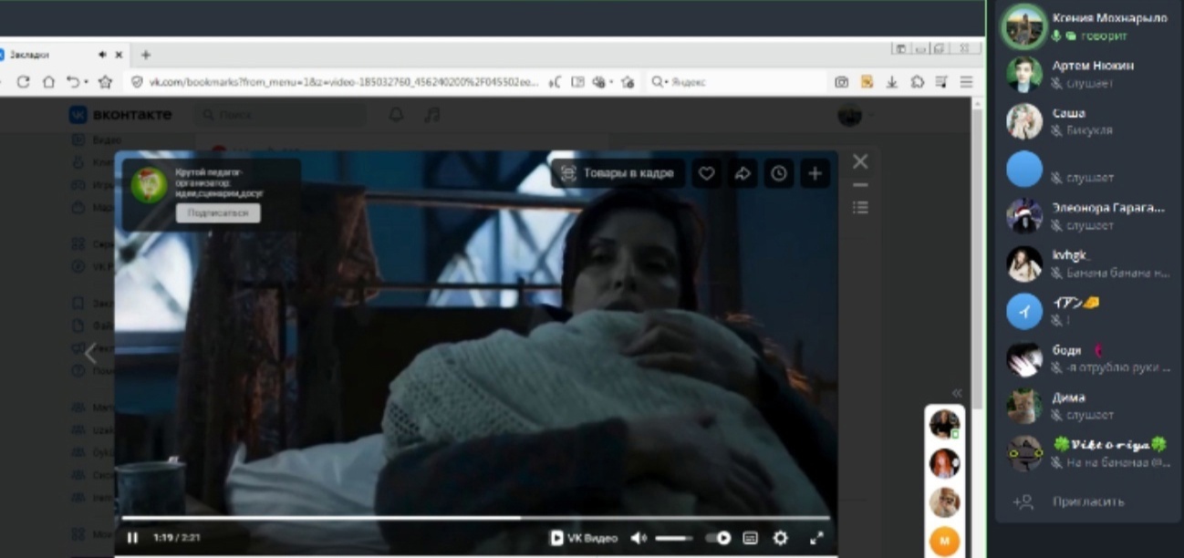Mute the video volume speaker icon
The height and width of the screenshot is (558, 1184).
coord(639,538)
